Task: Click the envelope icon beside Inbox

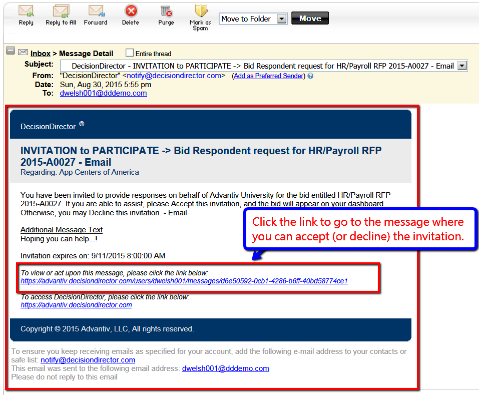Action: [x=23, y=52]
